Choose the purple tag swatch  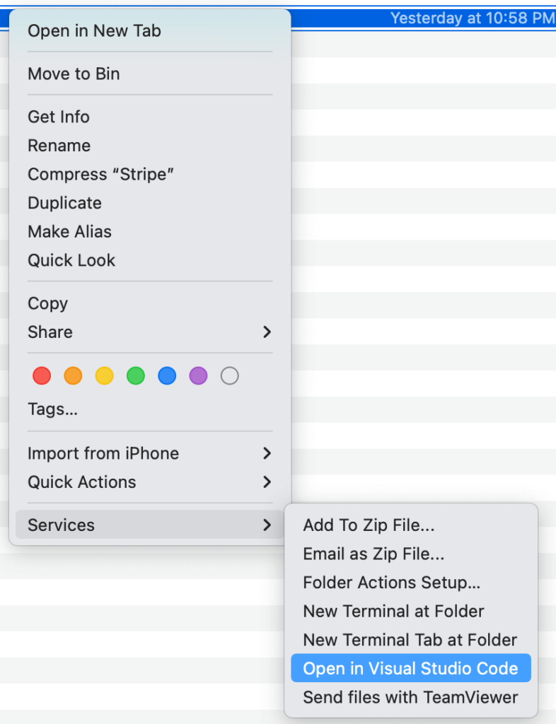coord(198,375)
